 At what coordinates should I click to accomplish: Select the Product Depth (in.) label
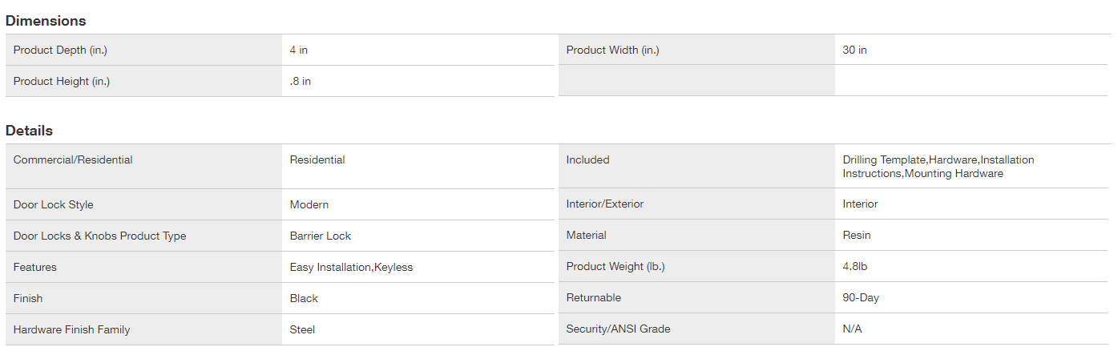click(60, 50)
